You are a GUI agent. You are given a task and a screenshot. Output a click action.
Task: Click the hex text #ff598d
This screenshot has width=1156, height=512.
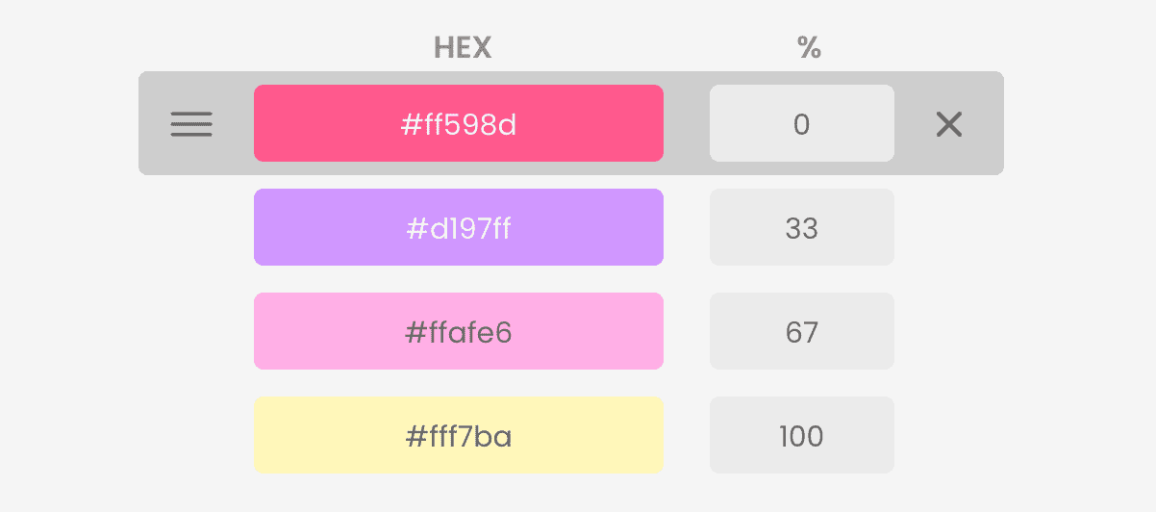click(x=459, y=124)
